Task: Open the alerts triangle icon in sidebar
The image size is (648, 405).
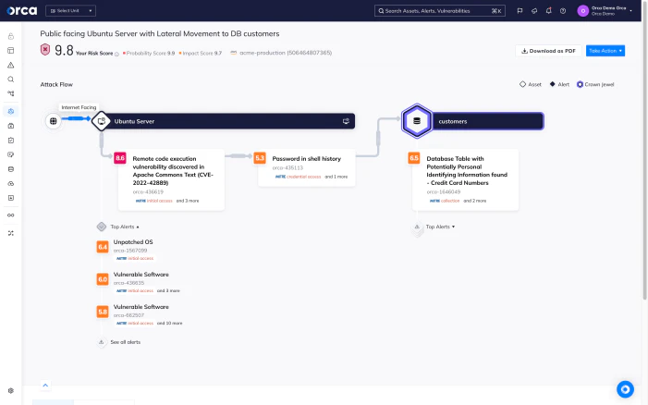Action: point(11,65)
